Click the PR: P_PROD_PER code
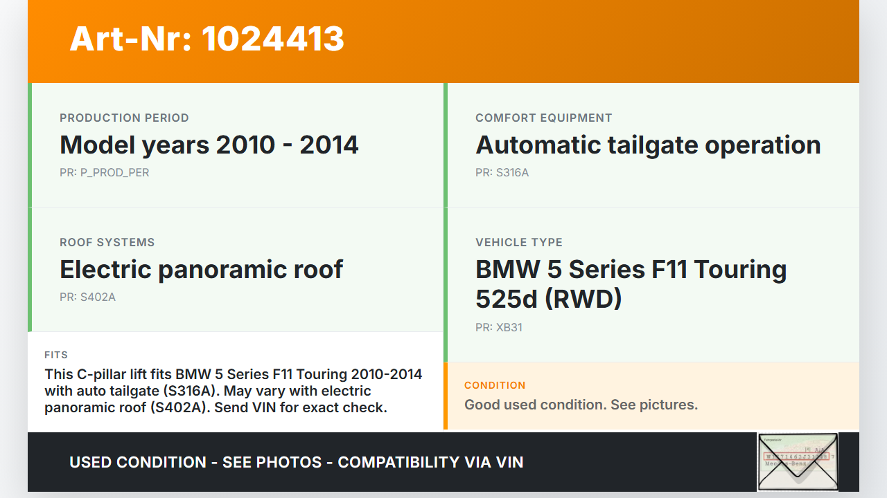Image resolution: width=887 pixels, height=498 pixels. point(104,172)
